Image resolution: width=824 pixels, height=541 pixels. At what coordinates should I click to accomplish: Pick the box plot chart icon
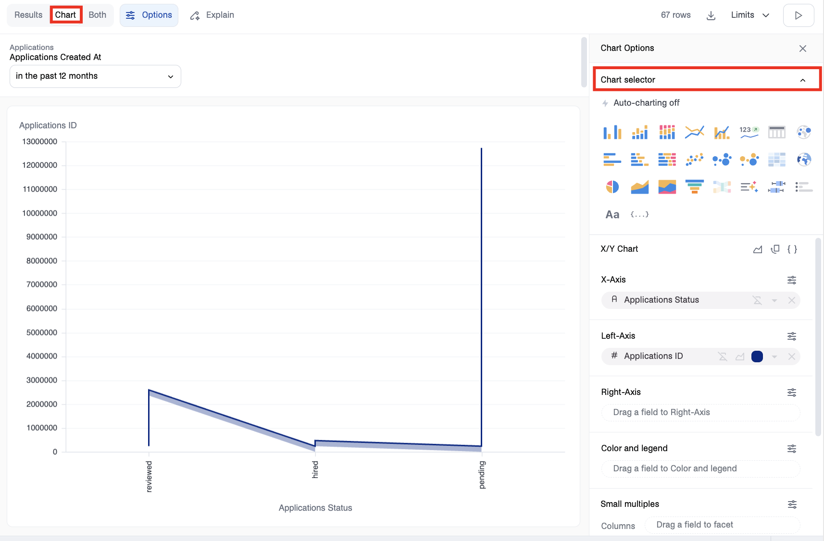point(776,187)
